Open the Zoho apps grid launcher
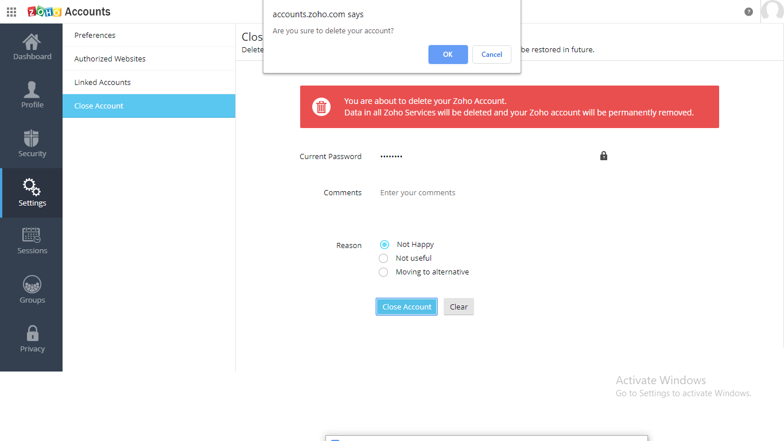 pyautogui.click(x=11, y=11)
